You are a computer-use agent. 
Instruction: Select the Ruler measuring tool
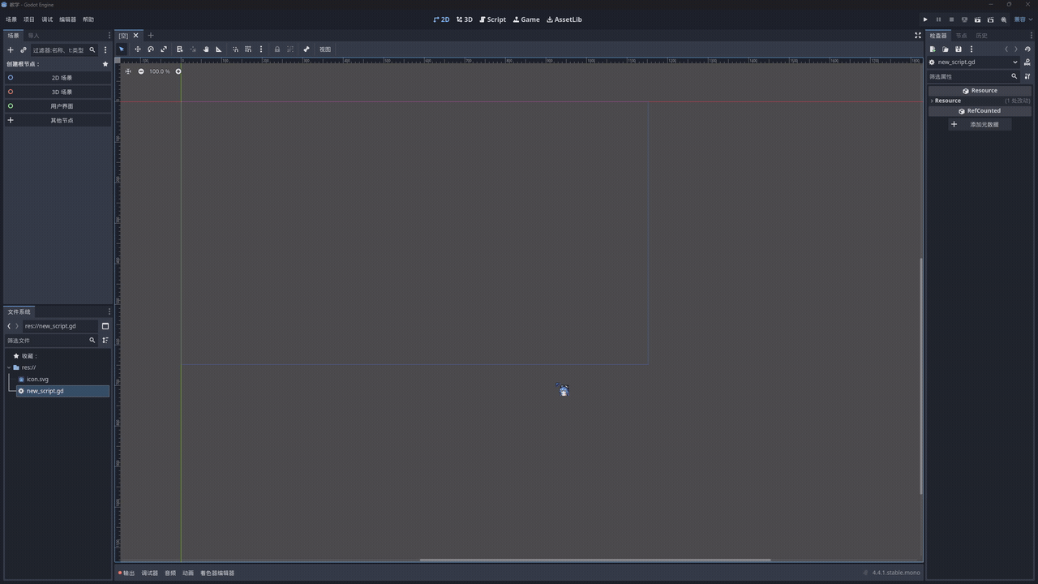click(x=218, y=49)
